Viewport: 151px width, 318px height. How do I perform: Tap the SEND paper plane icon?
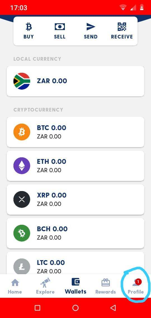click(91, 27)
